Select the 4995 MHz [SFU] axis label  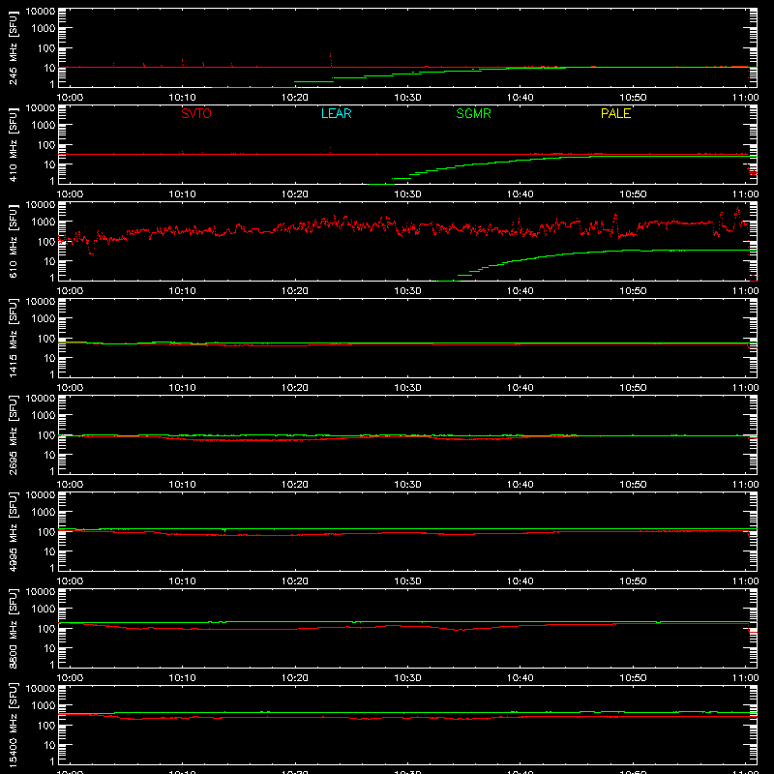tap(13, 531)
